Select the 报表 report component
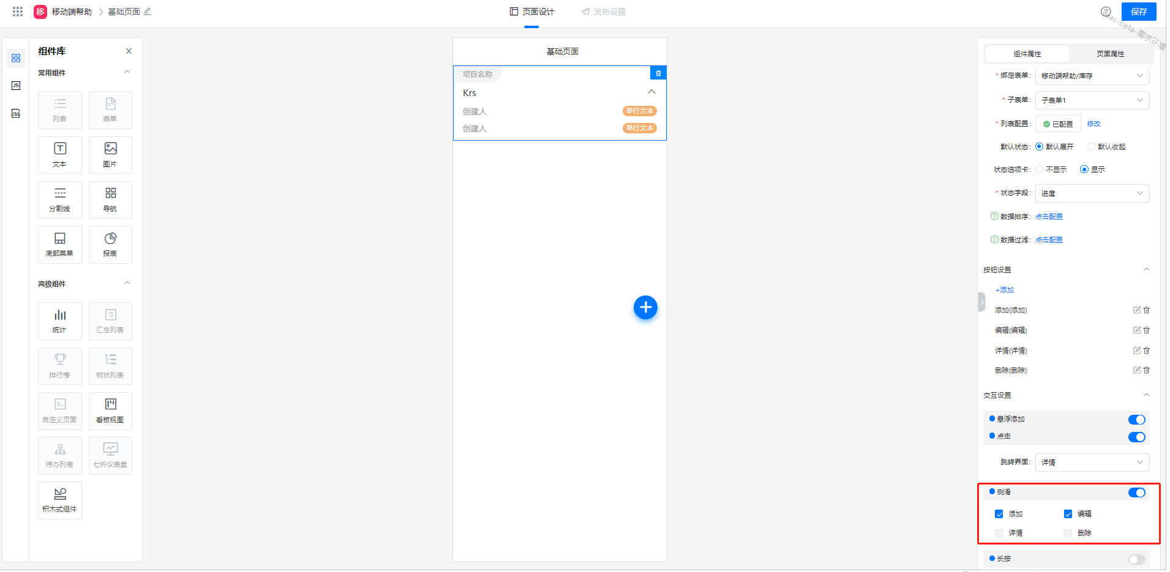The width and height of the screenshot is (1170, 572). pos(110,245)
